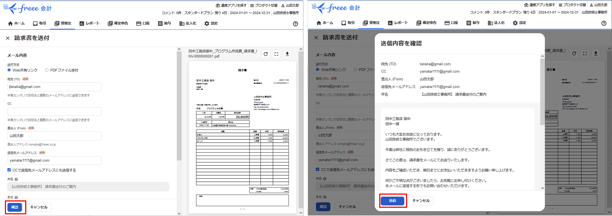Open 給与 menu in the right window
Image resolution: width=612 pixels, height=216 pixels.
coord(473,23)
